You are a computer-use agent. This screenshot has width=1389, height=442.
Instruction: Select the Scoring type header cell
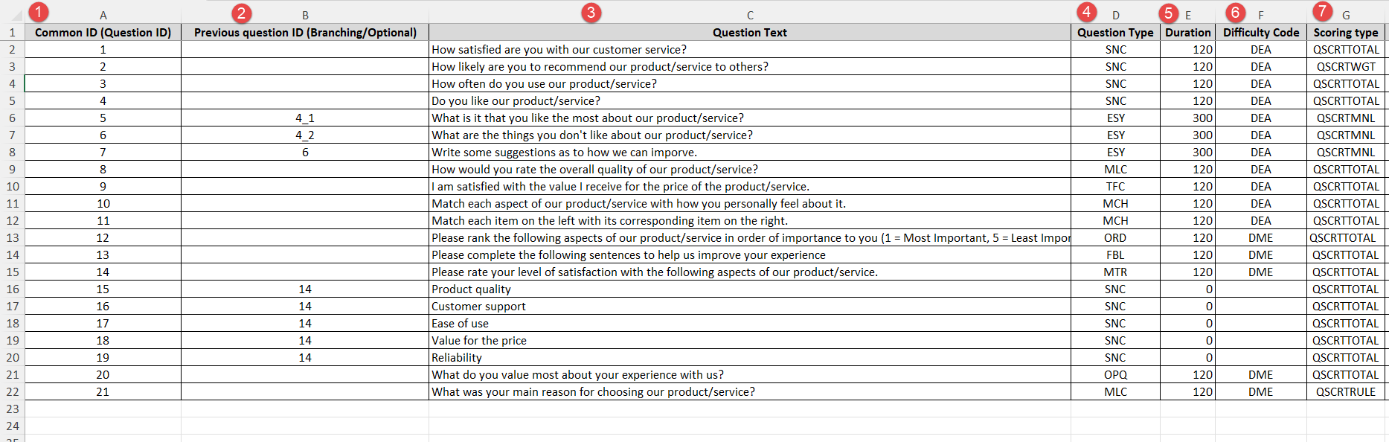(x=1346, y=33)
